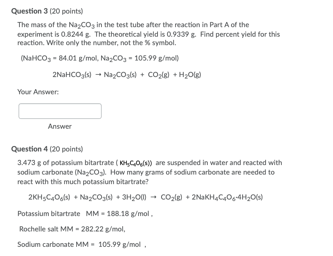The height and width of the screenshot is (256, 333).
Task: Click the NaHCO3 molar mass text
Action: coord(59,58)
